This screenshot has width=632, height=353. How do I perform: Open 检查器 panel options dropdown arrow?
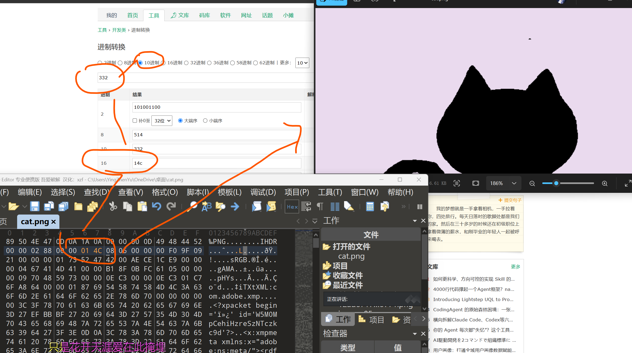point(415,334)
